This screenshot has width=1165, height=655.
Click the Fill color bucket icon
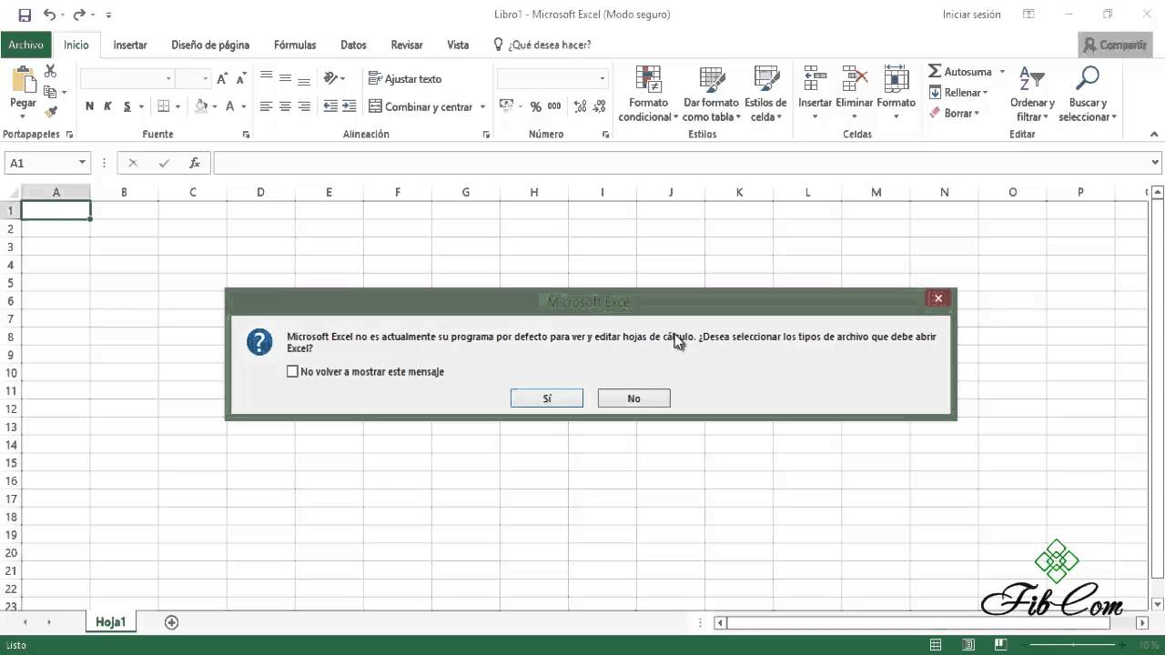[x=201, y=106]
